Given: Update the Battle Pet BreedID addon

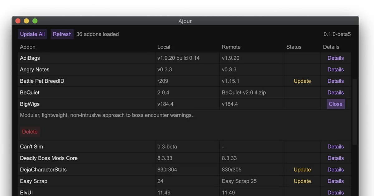Looking at the screenshot, I should (x=302, y=81).
